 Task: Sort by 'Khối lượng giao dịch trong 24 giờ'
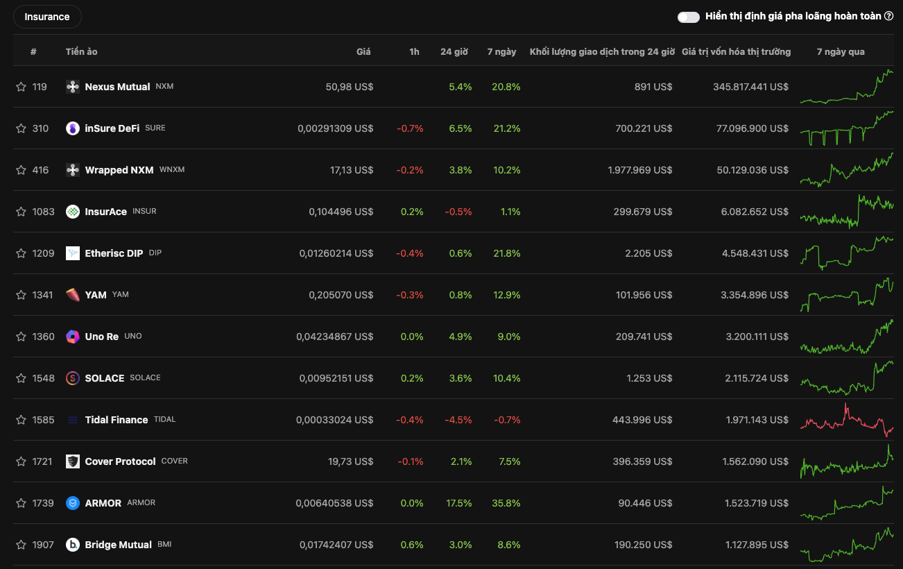click(602, 52)
